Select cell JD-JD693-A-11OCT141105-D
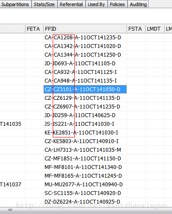This screenshot has width=172, height=214. click(85, 64)
